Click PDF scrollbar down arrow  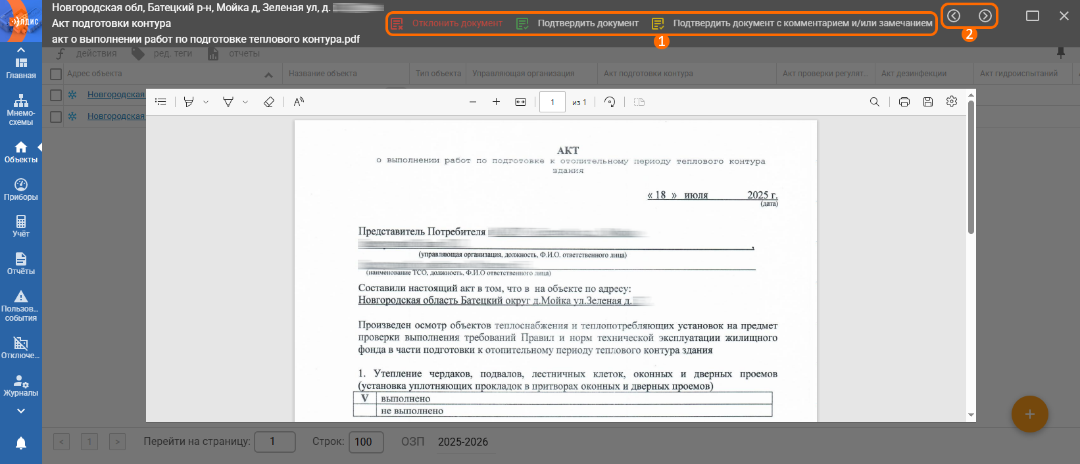971,415
